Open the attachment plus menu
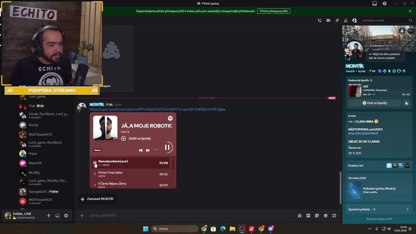The width and height of the screenshot is (416, 234). click(x=82, y=215)
